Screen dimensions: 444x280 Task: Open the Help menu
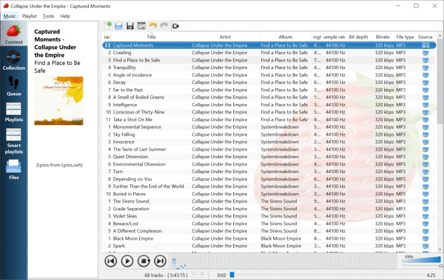coord(65,16)
